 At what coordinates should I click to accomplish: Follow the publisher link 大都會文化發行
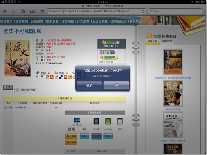(67, 44)
